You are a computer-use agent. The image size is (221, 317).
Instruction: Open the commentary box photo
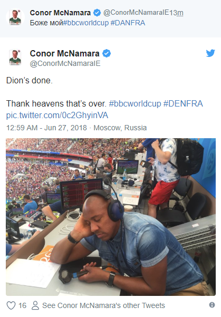tap(111, 217)
